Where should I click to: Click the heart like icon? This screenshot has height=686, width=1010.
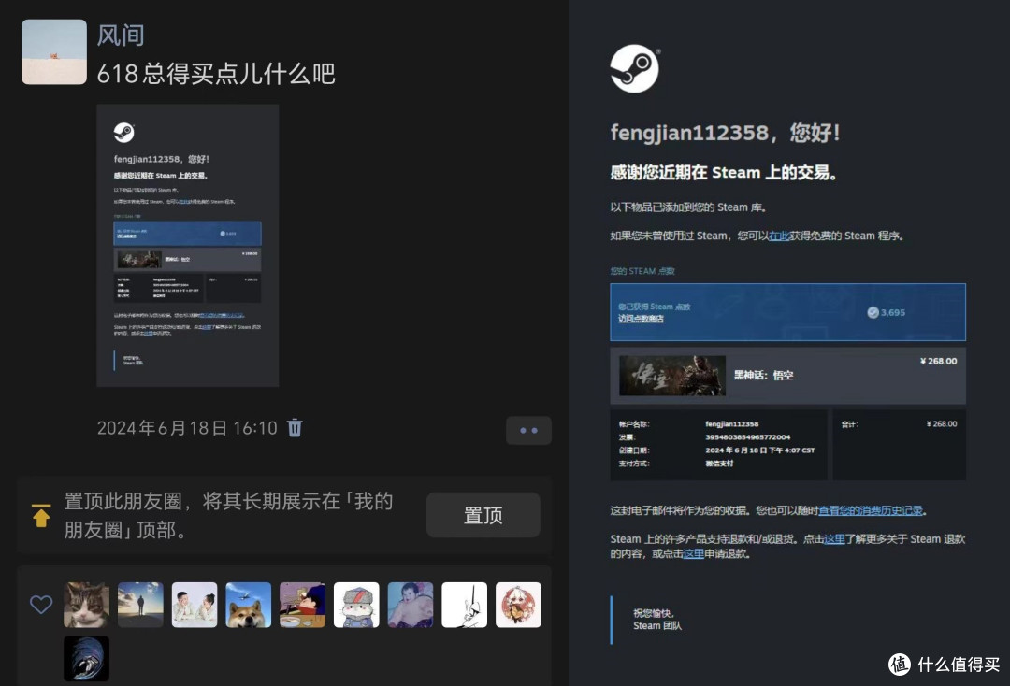(x=41, y=605)
